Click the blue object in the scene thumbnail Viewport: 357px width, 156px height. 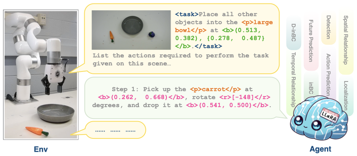coord(152,34)
